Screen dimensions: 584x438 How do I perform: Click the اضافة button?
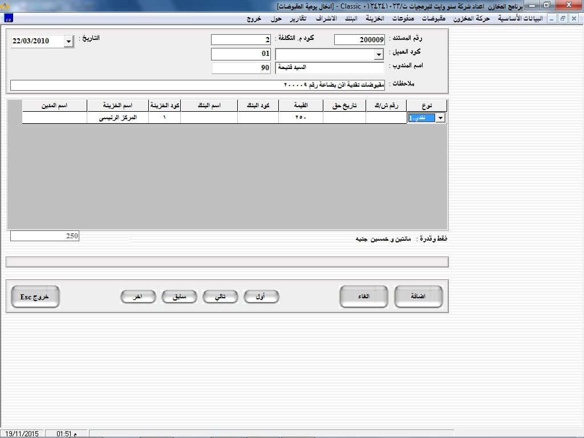point(418,297)
